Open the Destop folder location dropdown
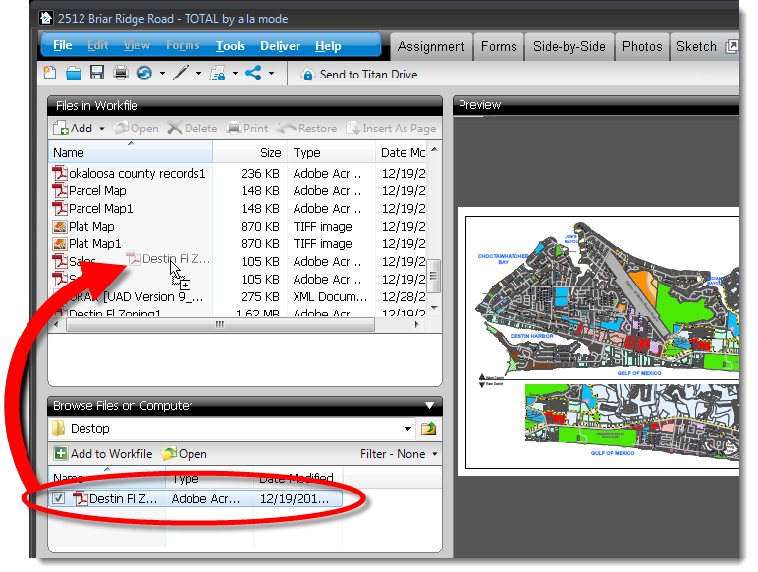Image resolution: width=758 pixels, height=572 pixels. 407,429
